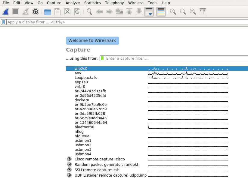Select interface br-134460644a64
248x194 pixels.
click(157, 122)
